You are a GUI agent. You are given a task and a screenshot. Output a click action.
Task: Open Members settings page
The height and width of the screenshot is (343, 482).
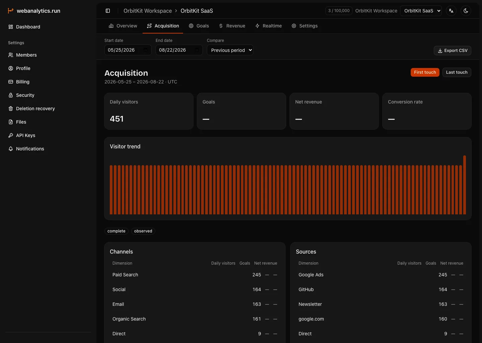pyautogui.click(x=48, y=55)
